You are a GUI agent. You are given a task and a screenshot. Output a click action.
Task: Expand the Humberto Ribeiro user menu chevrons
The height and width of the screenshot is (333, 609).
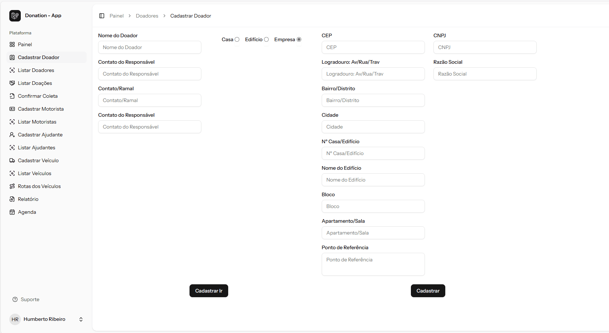81,319
